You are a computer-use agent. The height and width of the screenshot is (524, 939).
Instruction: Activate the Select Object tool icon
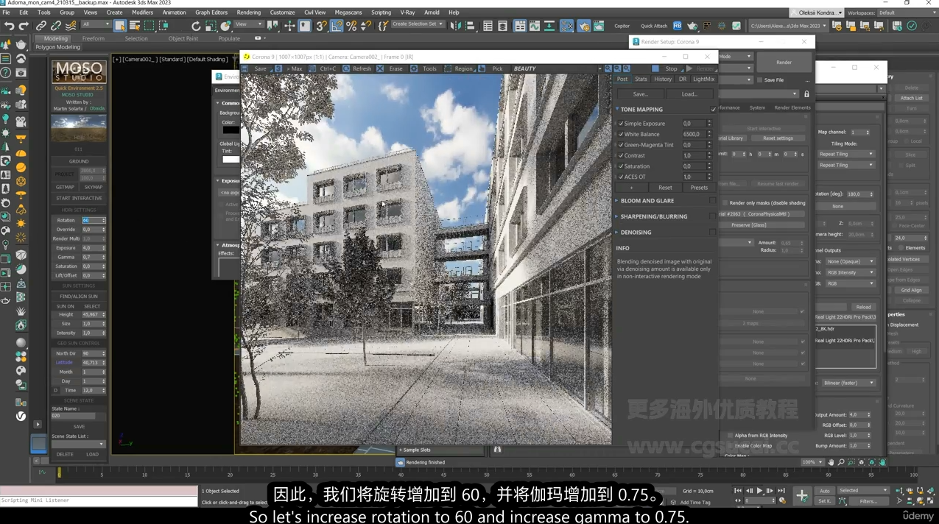(x=120, y=26)
